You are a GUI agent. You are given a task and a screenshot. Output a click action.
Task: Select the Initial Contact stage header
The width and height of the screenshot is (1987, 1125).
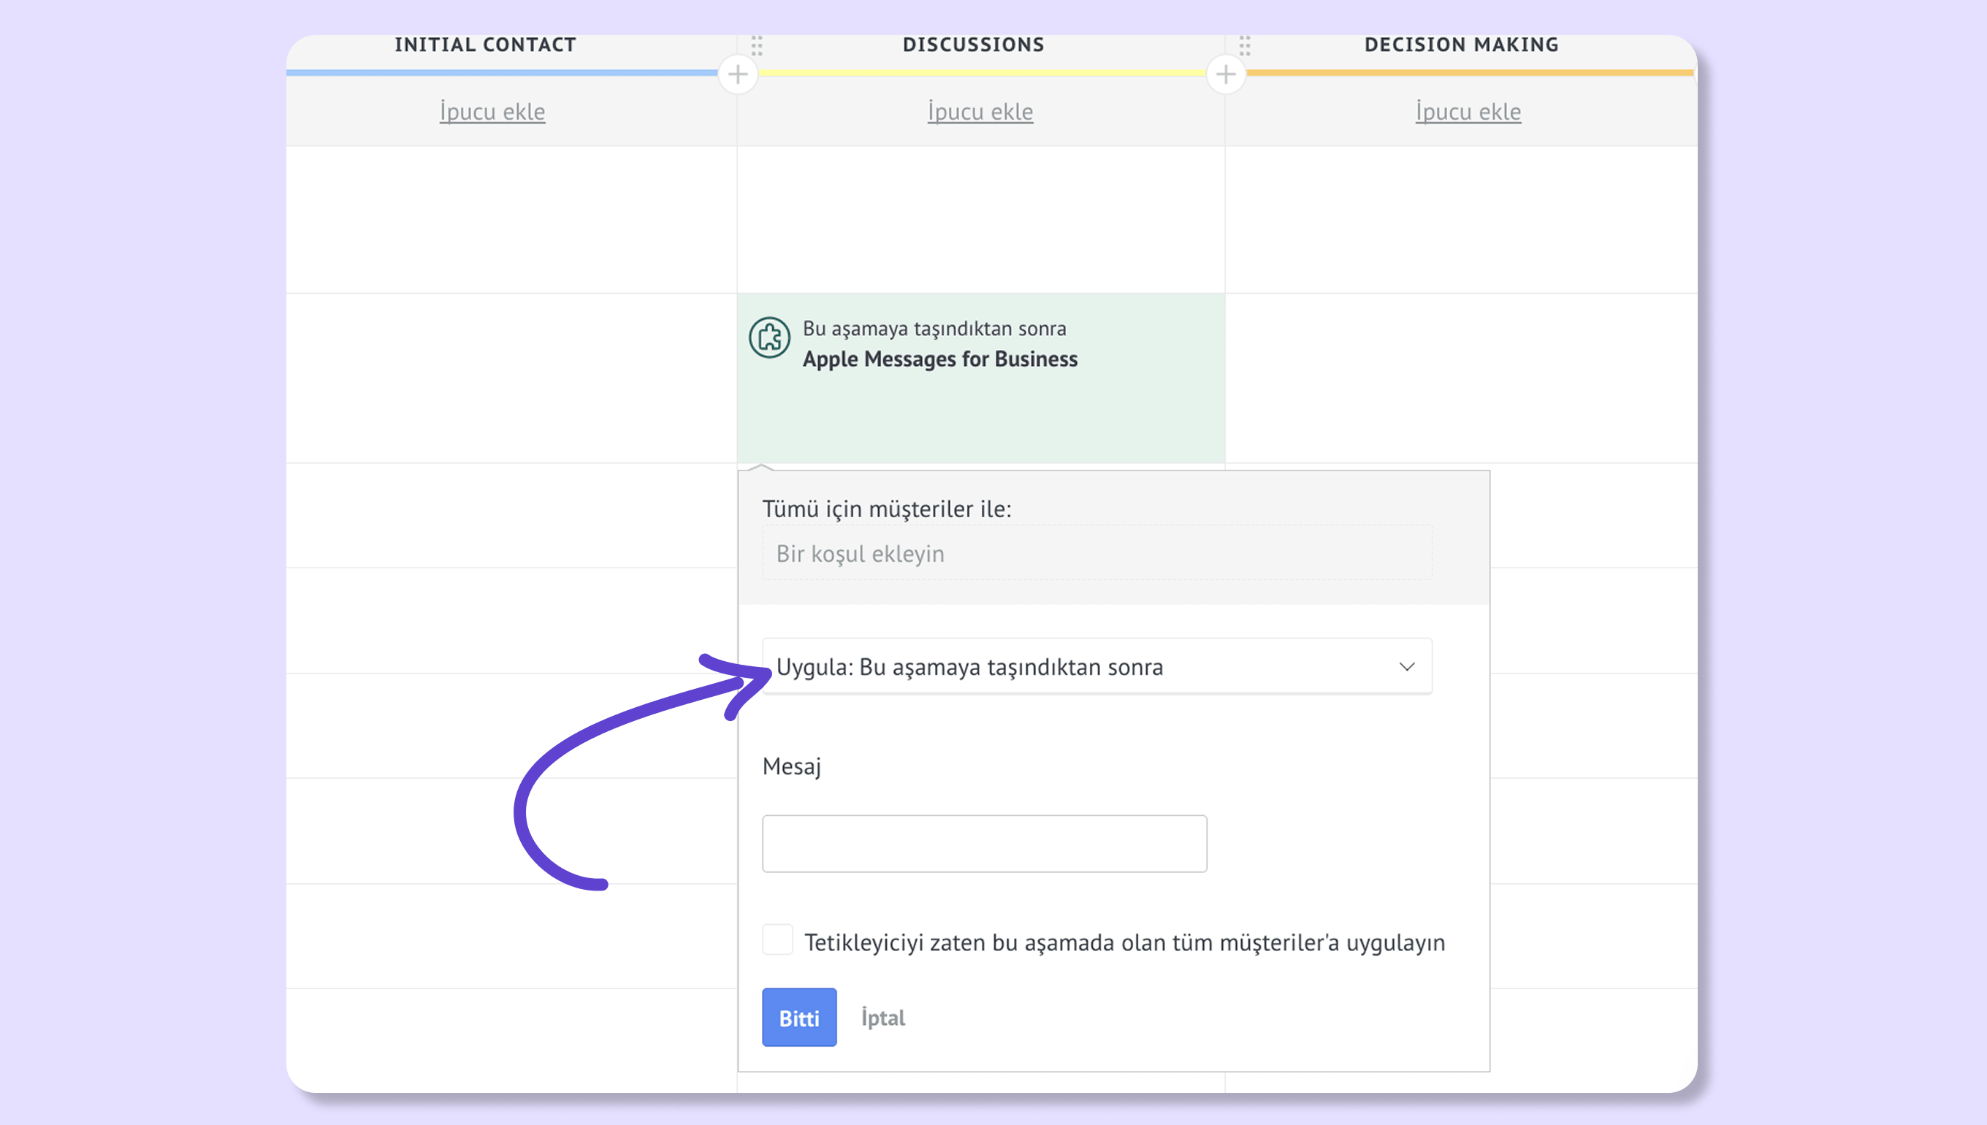click(485, 45)
